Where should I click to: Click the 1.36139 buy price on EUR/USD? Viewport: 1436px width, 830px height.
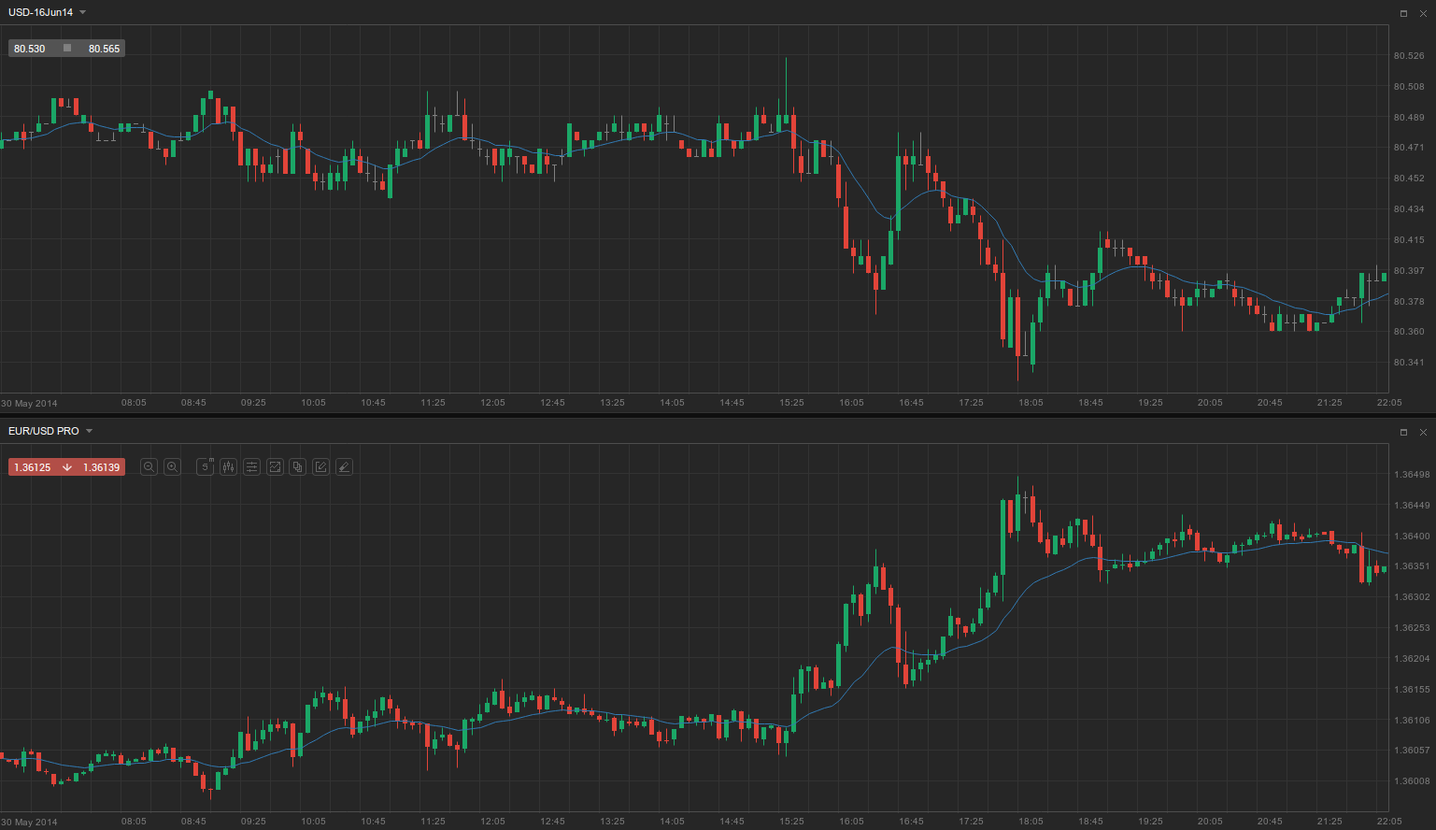pos(102,467)
